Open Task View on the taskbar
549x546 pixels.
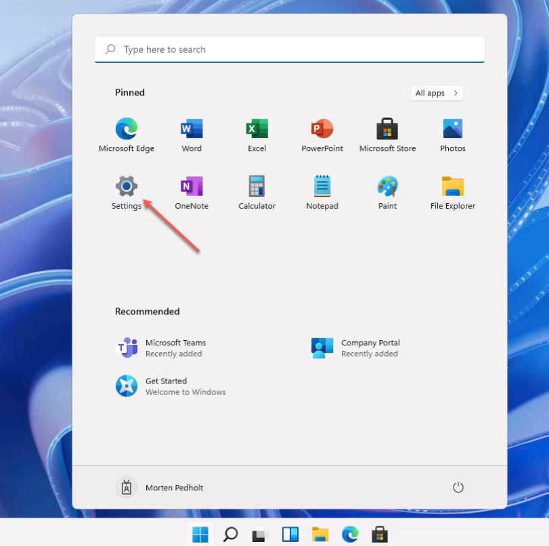click(260, 534)
